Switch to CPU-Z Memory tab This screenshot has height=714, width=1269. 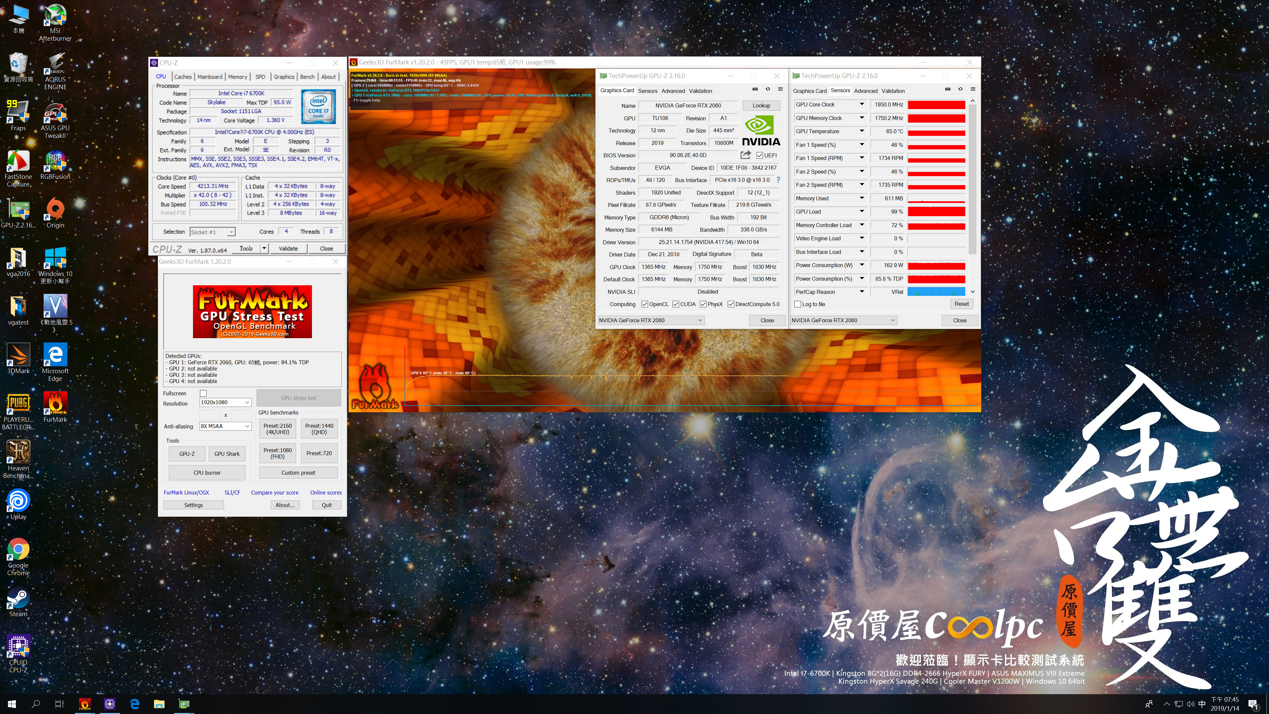tap(238, 77)
